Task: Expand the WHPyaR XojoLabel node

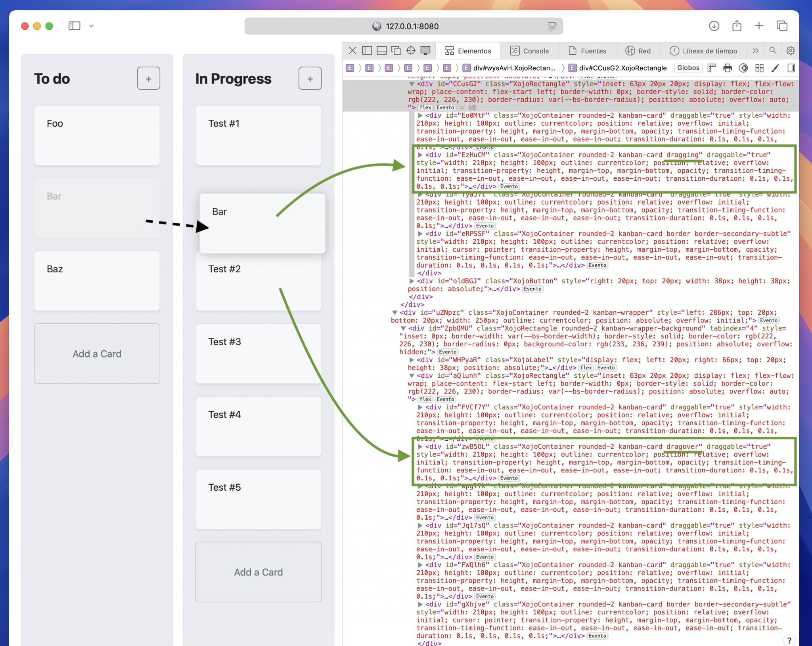Action: tap(412, 360)
